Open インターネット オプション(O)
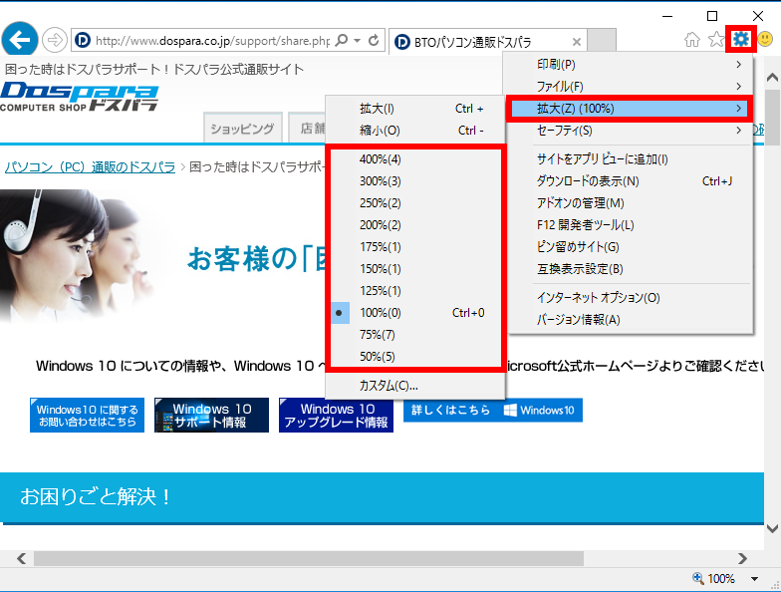781x592 pixels. 630,297
